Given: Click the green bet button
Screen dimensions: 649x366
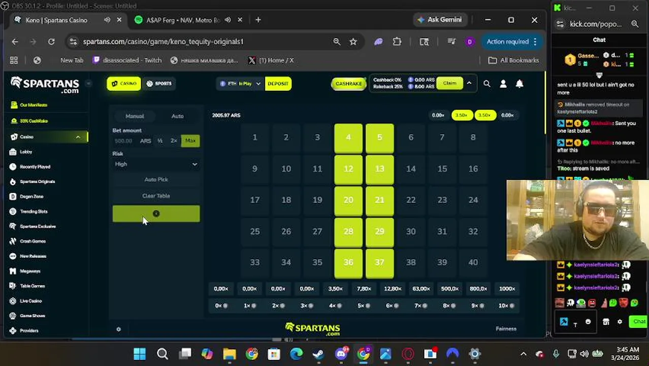Looking at the screenshot, I should point(156,214).
